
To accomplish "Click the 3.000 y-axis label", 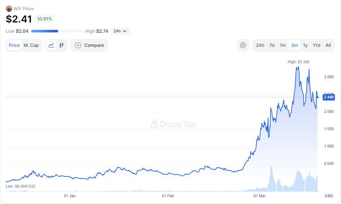I will (x=328, y=77).
